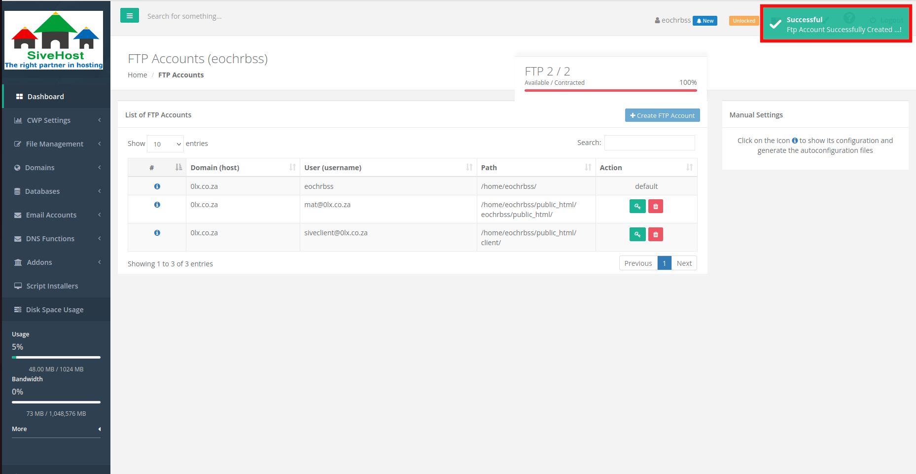Click the CWP Settings chart icon
Screen dimensions: 916x474
pos(18,120)
